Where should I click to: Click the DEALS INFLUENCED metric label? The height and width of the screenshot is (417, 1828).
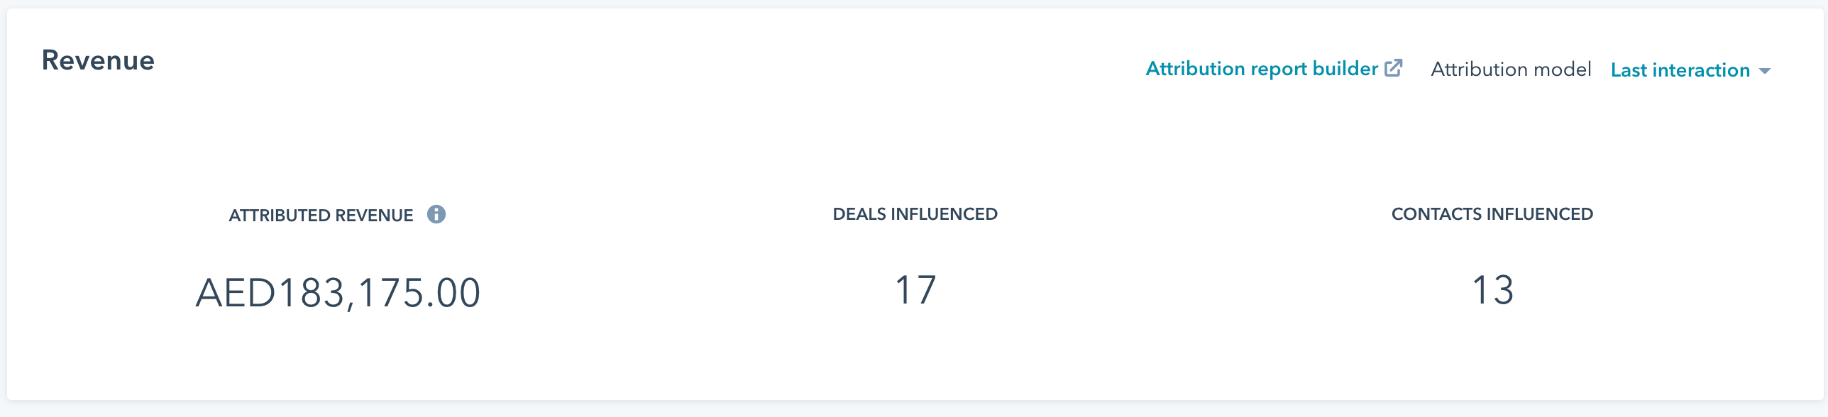tap(915, 214)
